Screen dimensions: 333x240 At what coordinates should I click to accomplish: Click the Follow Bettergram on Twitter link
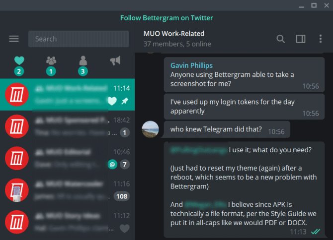[x=166, y=18]
